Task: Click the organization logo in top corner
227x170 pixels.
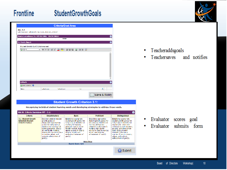Action: tap(205, 12)
